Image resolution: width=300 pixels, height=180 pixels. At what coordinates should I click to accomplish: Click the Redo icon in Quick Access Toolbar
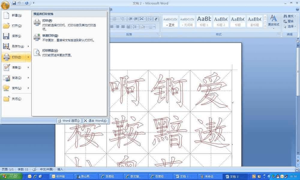27,3
